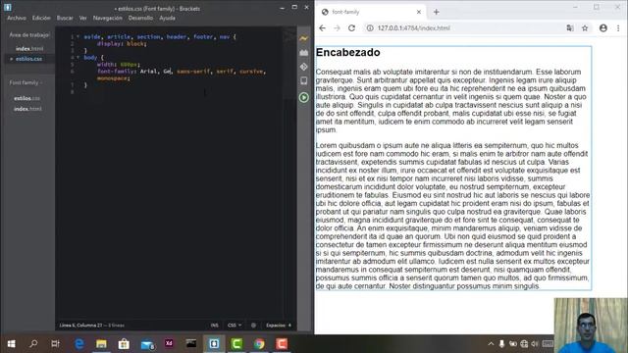Click the taskbar search magnifier
The width and height of the screenshot is (628, 353).
[x=33, y=344]
